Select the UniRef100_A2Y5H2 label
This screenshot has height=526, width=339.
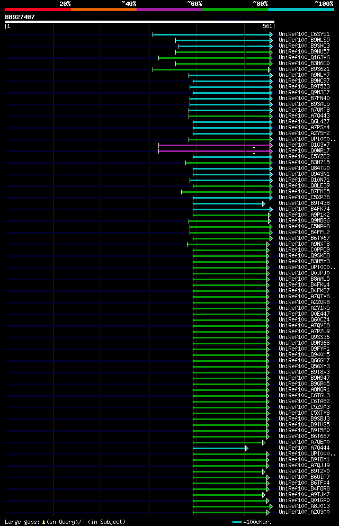304,133
